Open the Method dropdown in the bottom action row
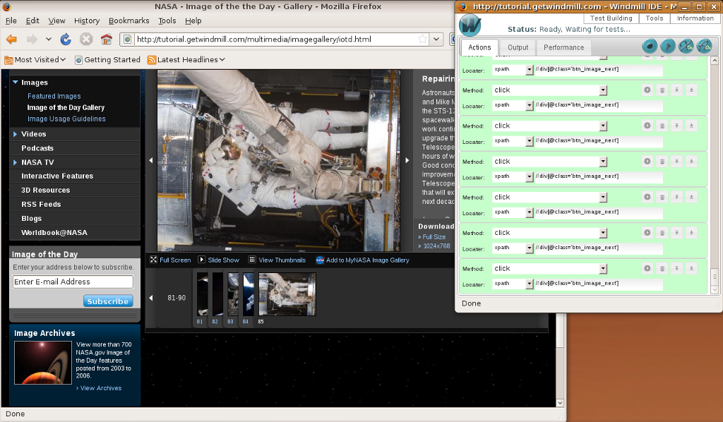The height and width of the screenshot is (422, 723). [x=603, y=269]
